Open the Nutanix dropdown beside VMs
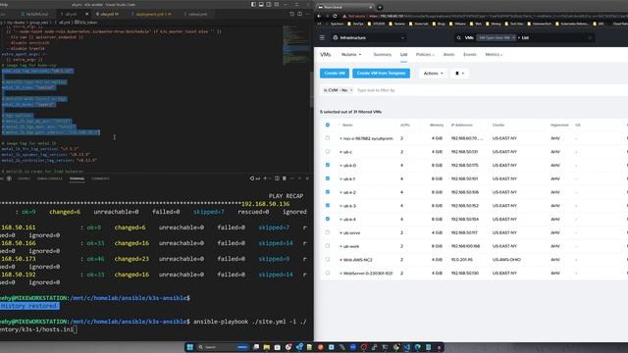 351,55
